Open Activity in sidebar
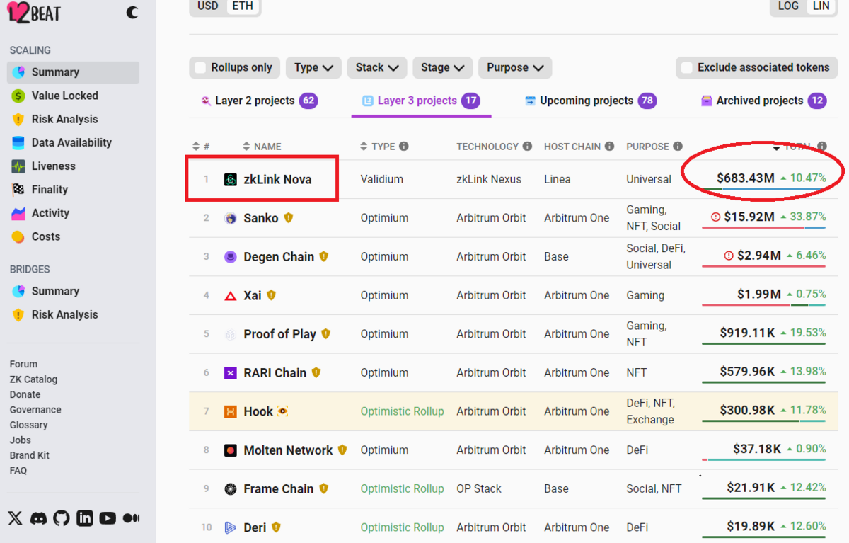Screen dimensions: 849x543 [74, 212]
